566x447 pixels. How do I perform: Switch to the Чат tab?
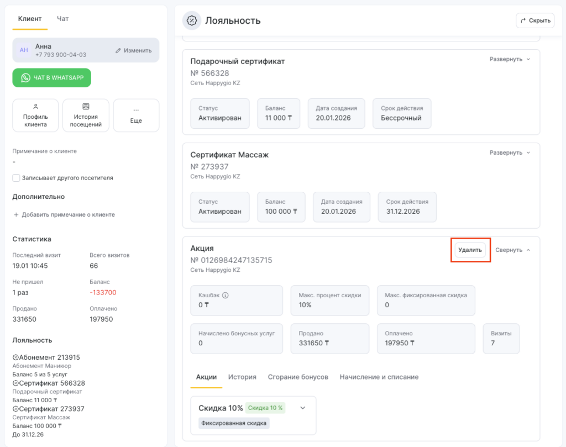tap(63, 19)
